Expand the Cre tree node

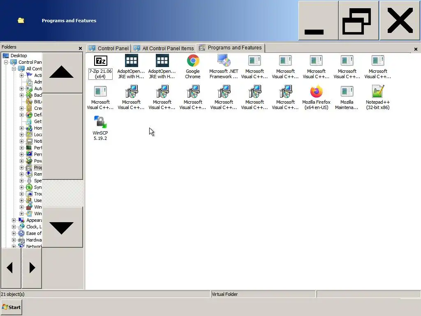tap(21, 108)
